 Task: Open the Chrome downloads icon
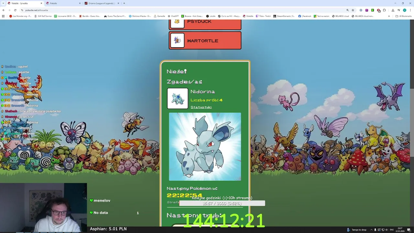coord(393,10)
